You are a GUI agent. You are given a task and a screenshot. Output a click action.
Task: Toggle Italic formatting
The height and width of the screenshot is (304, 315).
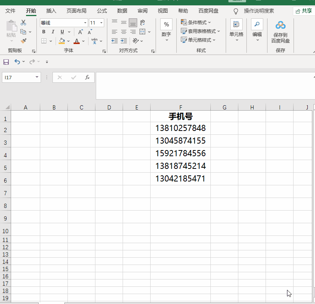pos(53,32)
